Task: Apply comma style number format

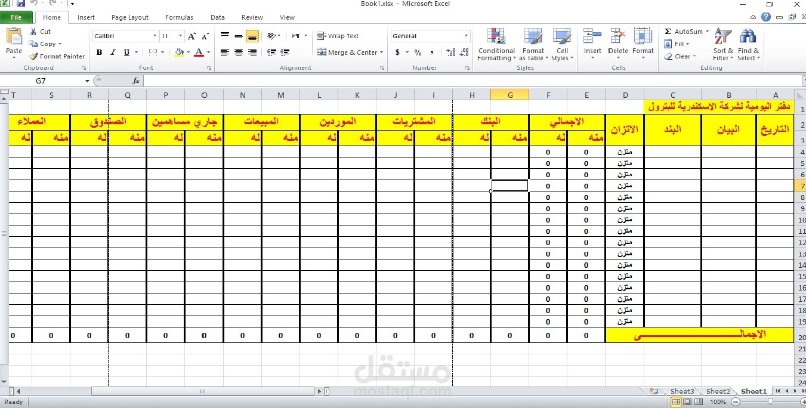Action: click(x=431, y=52)
